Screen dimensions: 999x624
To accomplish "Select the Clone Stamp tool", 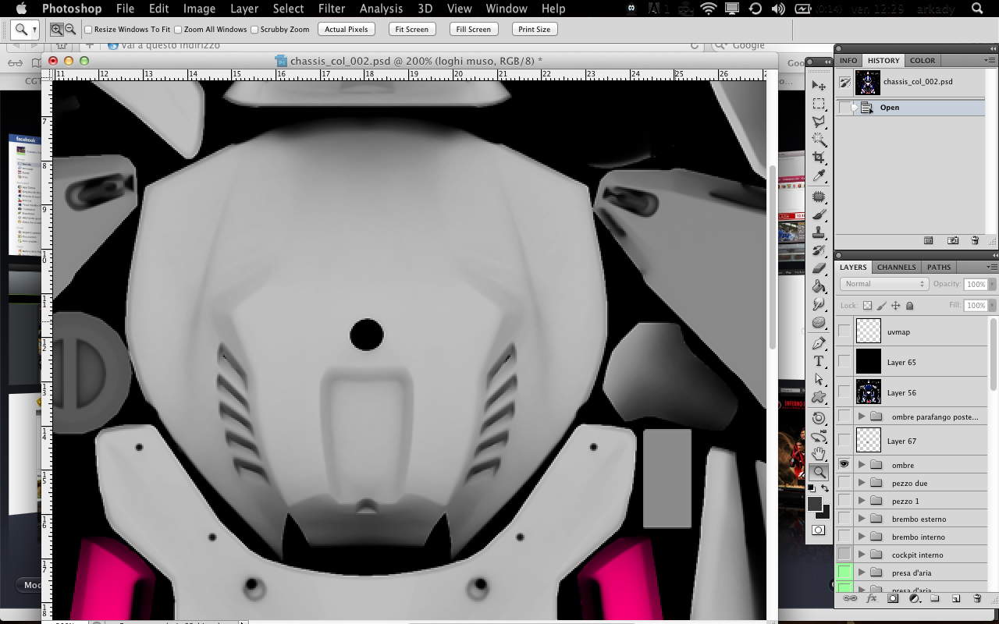I will 819,232.
